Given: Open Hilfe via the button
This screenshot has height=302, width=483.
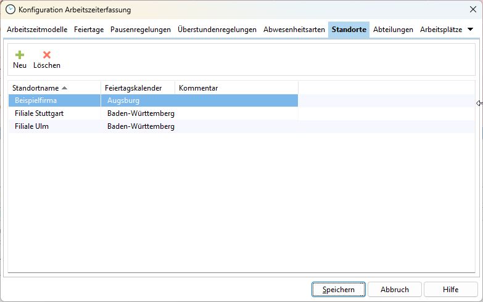Looking at the screenshot, I should [450, 290].
